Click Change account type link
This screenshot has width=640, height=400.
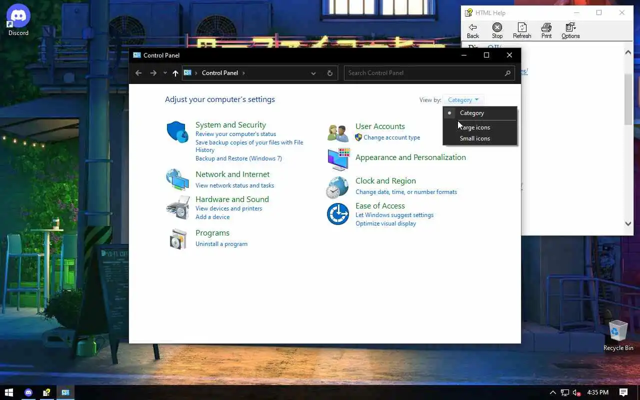pyautogui.click(x=391, y=137)
